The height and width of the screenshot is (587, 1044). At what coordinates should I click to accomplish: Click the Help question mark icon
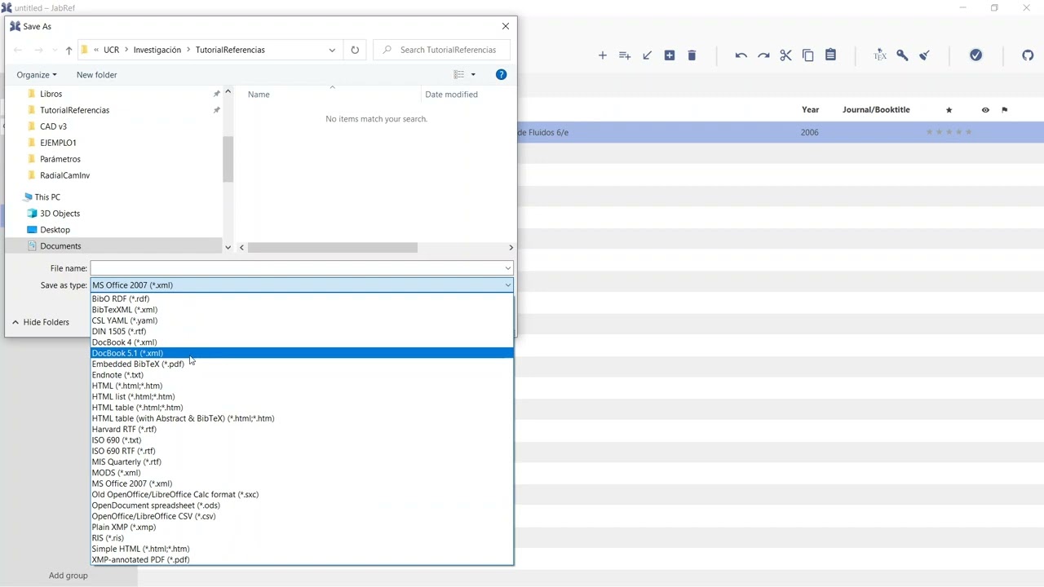(x=502, y=75)
